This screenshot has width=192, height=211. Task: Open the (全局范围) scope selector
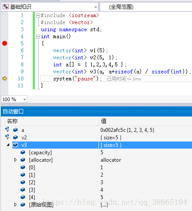(x=146, y=7)
